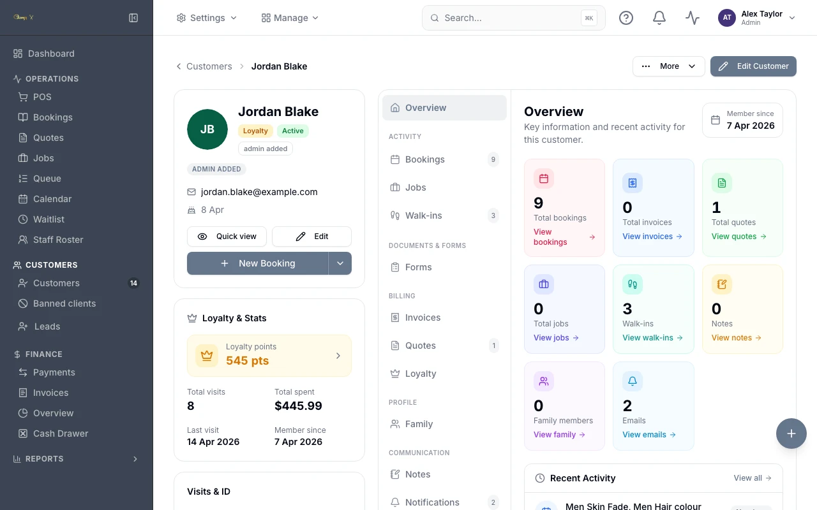Expand the Settings dropdown
This screenshot has height=510, width=817.
click(x=207, y=18)
